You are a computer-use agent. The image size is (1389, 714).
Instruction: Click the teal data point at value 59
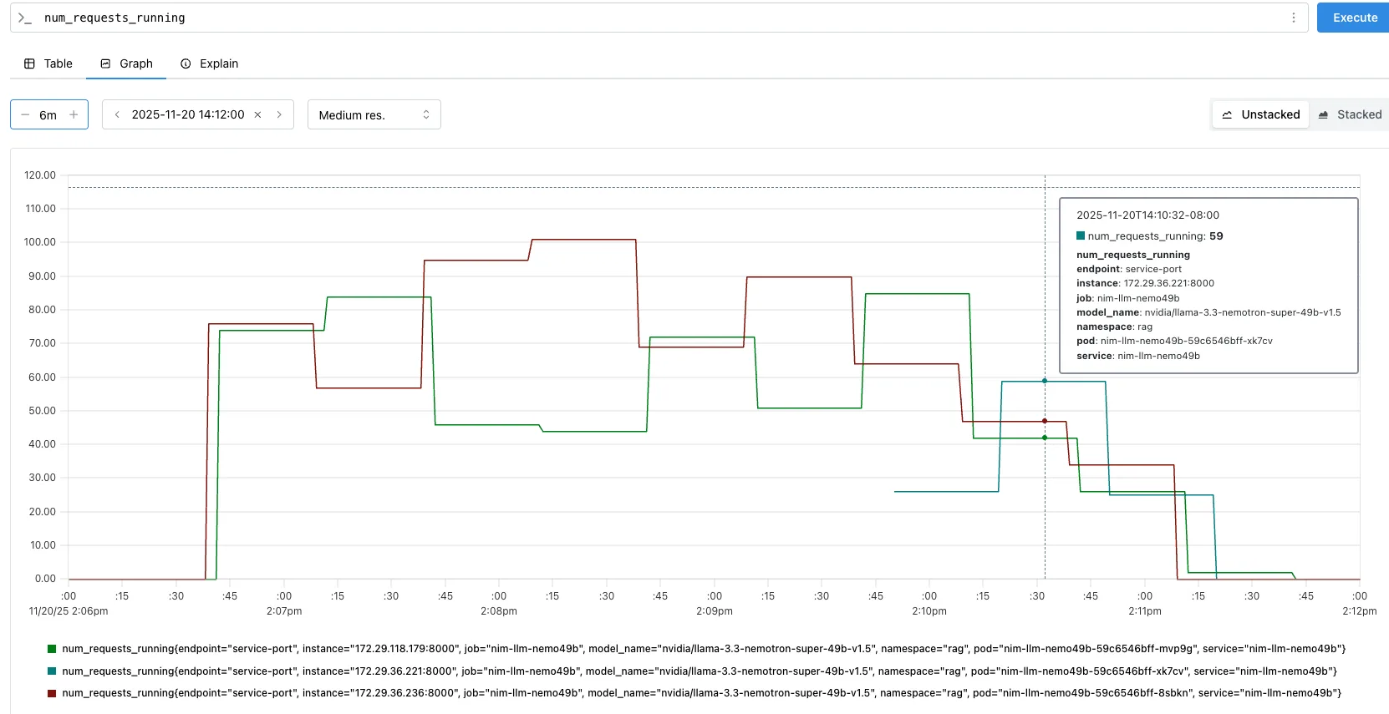tap(1045, 381)
